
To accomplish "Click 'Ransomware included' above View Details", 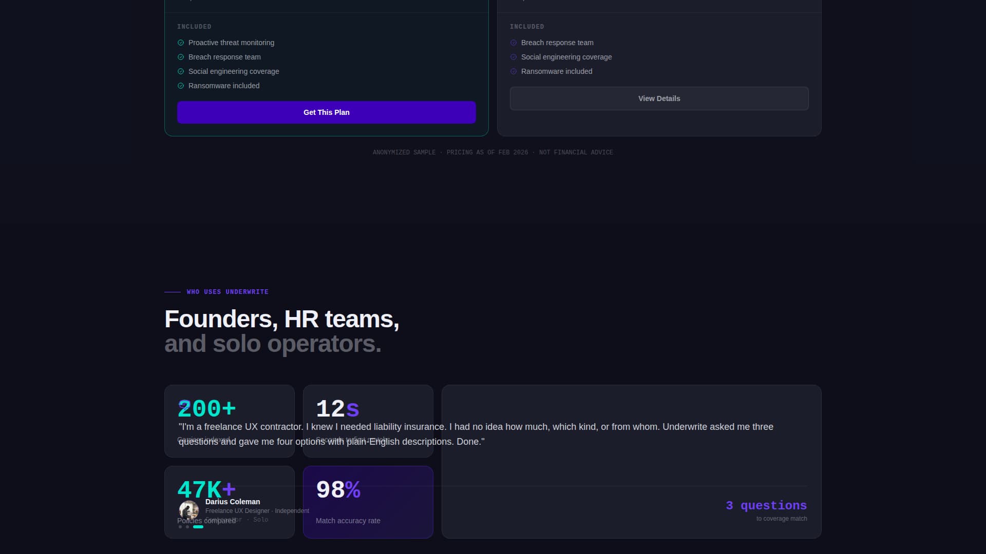I will click(557, 71).
